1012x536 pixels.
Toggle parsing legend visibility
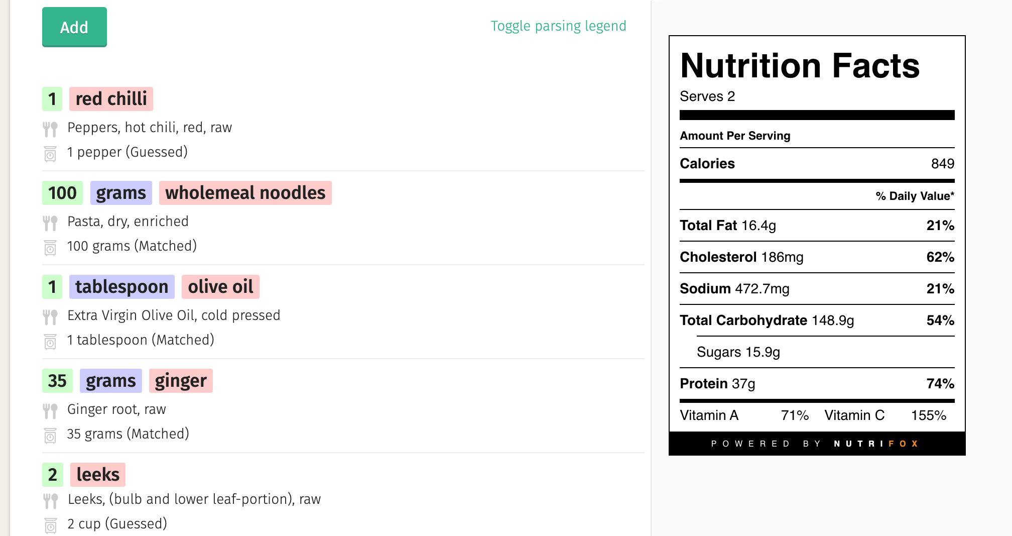(x=558, y=26)
